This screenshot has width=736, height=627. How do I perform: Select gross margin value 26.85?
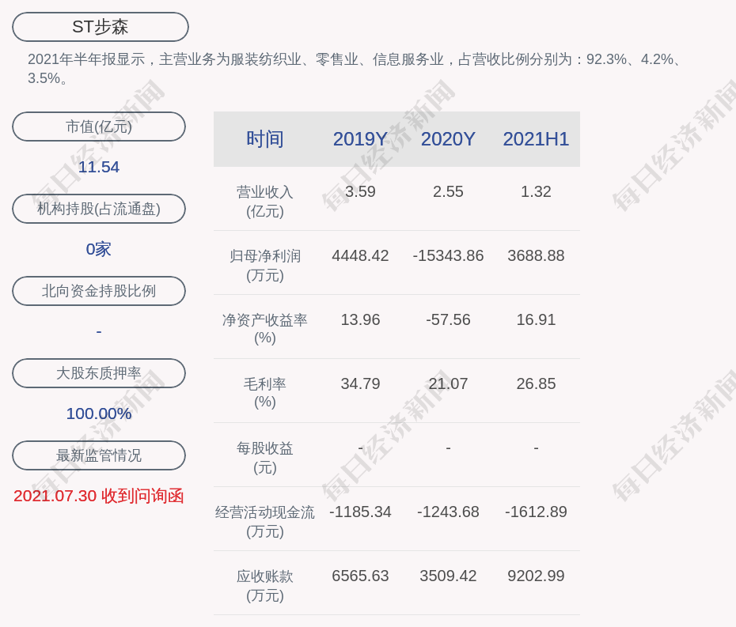point(536,383)
